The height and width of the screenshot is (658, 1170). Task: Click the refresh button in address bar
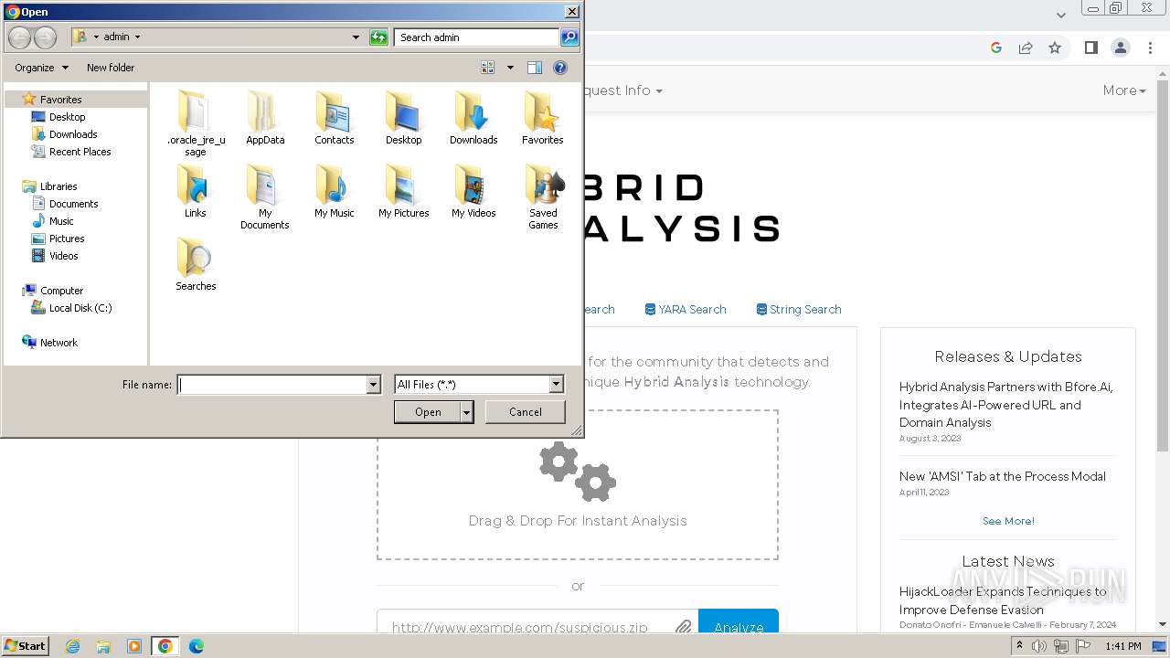click(x=378, y=37)
